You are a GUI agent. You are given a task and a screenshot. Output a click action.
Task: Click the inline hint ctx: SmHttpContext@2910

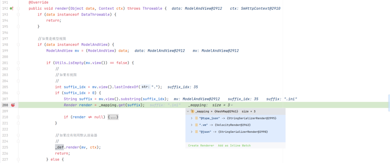(x=255, y=8)
